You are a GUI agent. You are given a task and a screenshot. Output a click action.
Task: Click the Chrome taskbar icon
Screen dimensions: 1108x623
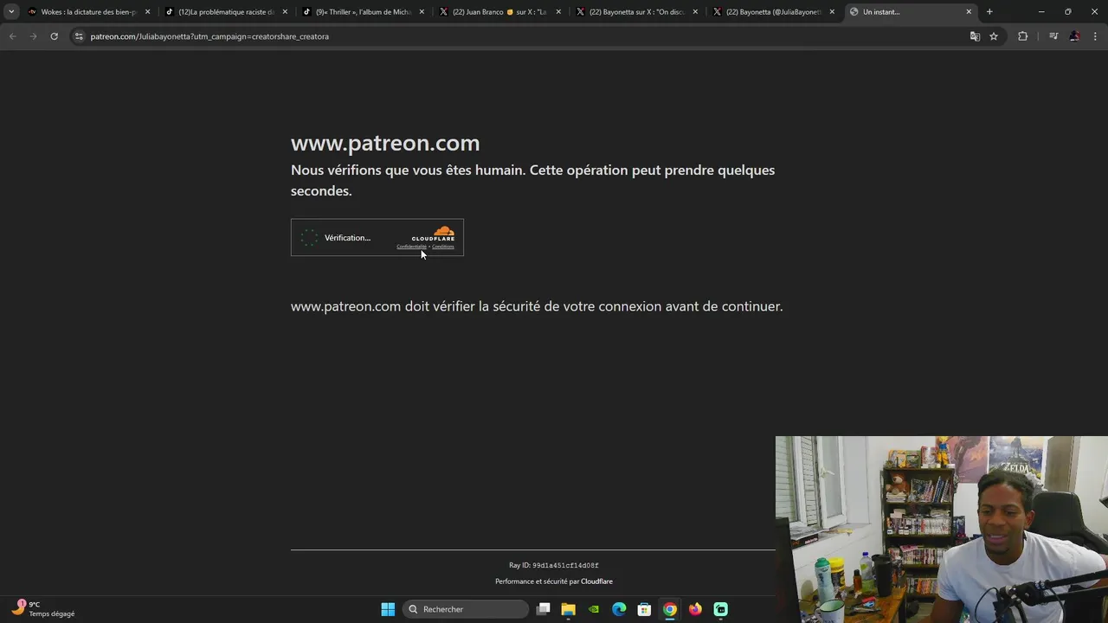(670, 609)
